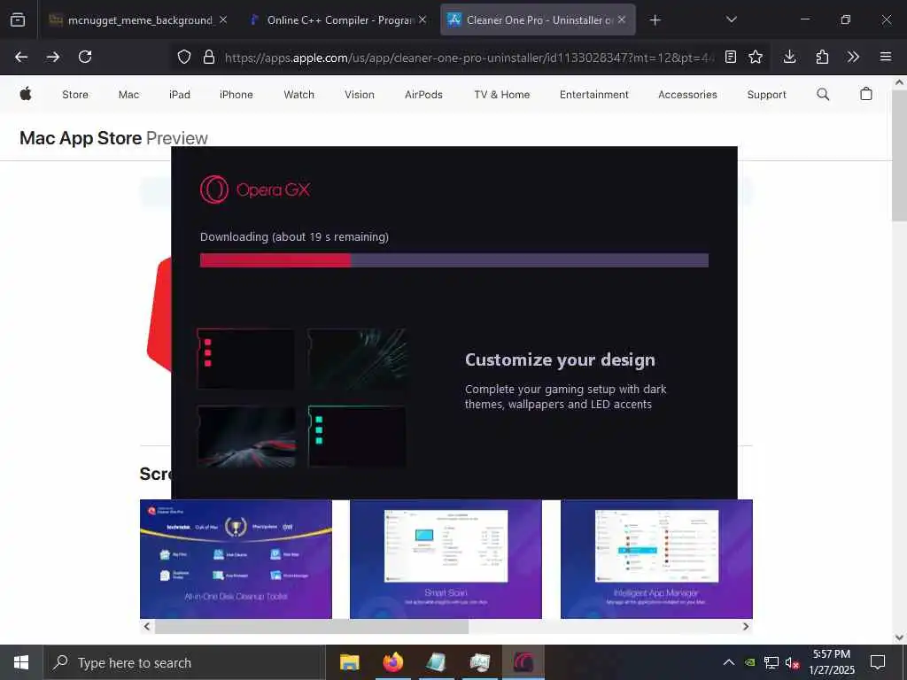Click the Mac App Store Preview heading link

(x=113, y=138)
